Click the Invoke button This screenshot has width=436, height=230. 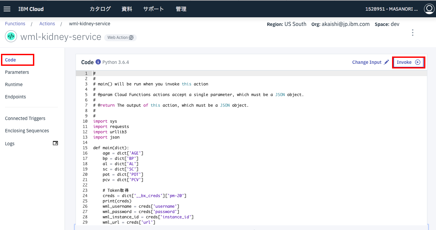pos(408,62)
